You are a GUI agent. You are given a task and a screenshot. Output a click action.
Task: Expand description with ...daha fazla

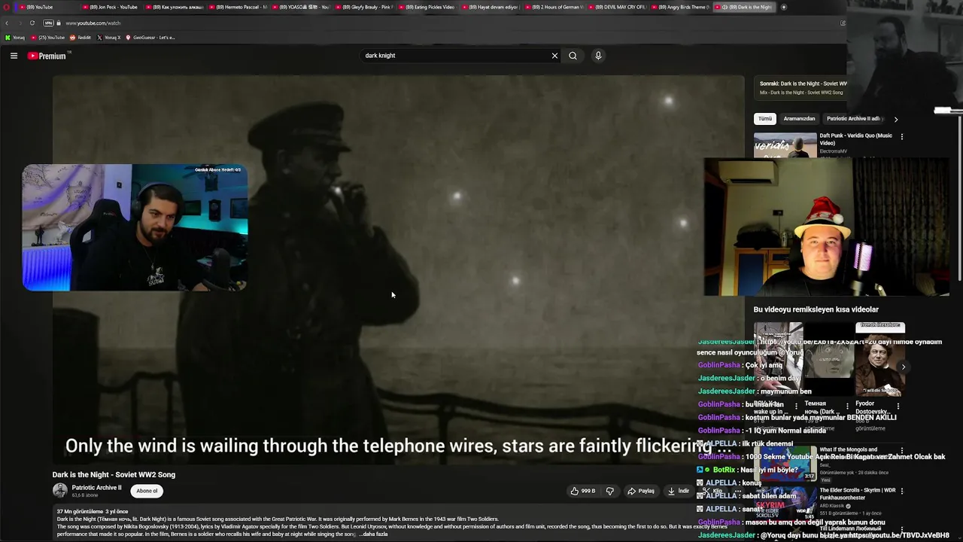click(374, 534)
